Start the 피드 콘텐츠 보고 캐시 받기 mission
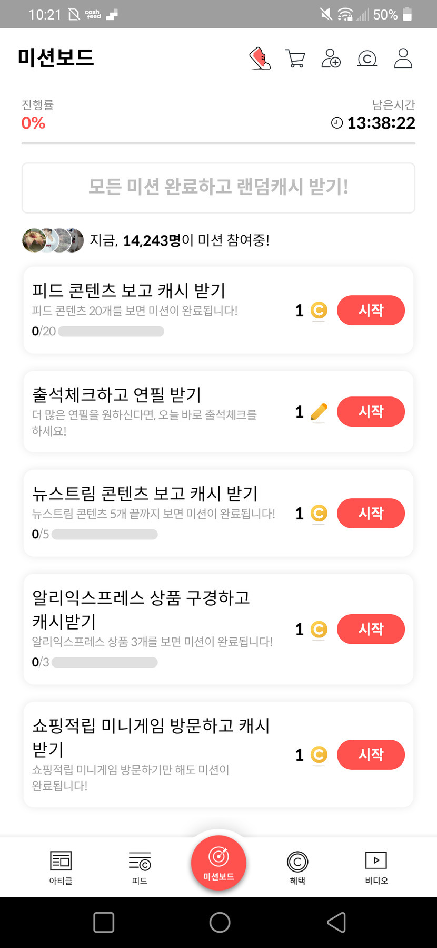 point(371,311)
